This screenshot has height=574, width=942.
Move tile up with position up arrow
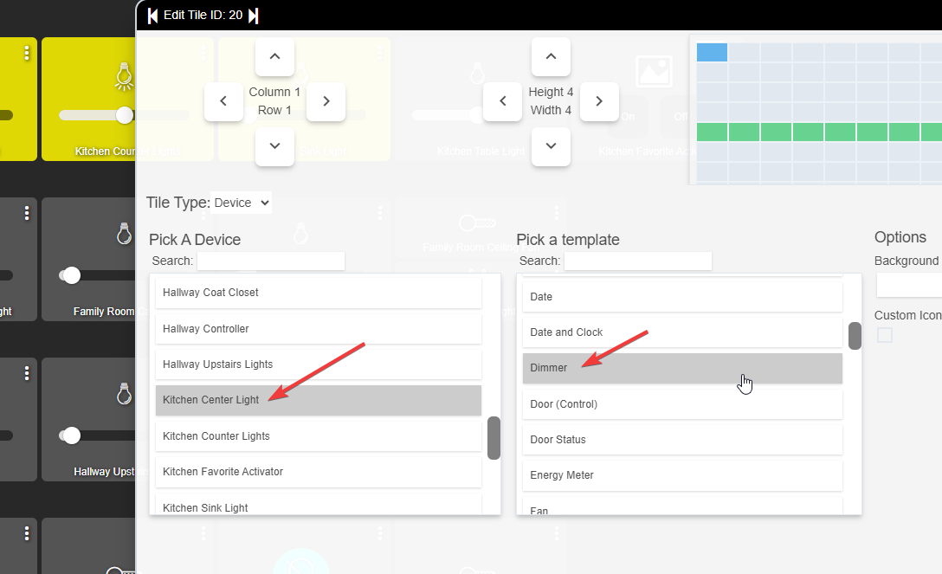(274, 56)
